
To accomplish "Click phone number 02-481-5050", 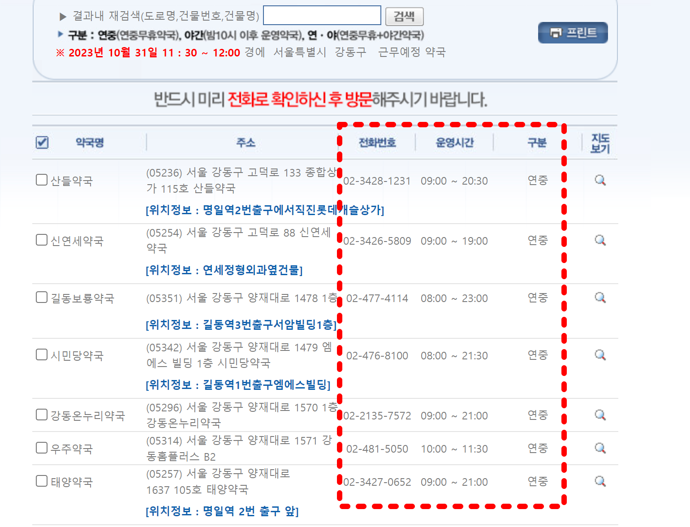I will click(377, 449).
